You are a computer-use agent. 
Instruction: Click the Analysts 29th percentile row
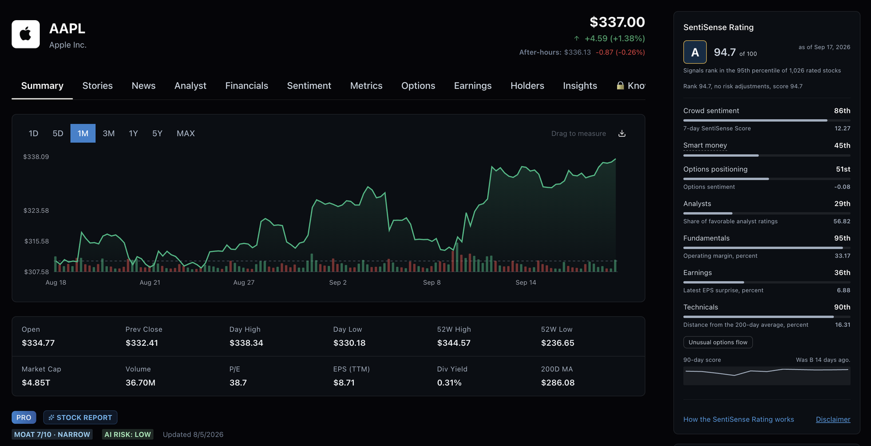(766, 204)
